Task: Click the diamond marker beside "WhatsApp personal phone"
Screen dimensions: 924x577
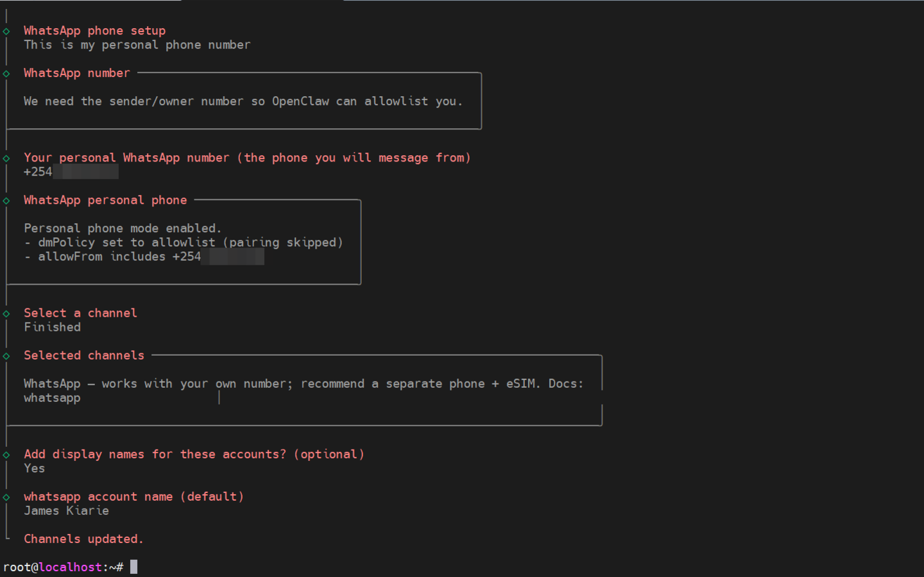Action: 6,200
